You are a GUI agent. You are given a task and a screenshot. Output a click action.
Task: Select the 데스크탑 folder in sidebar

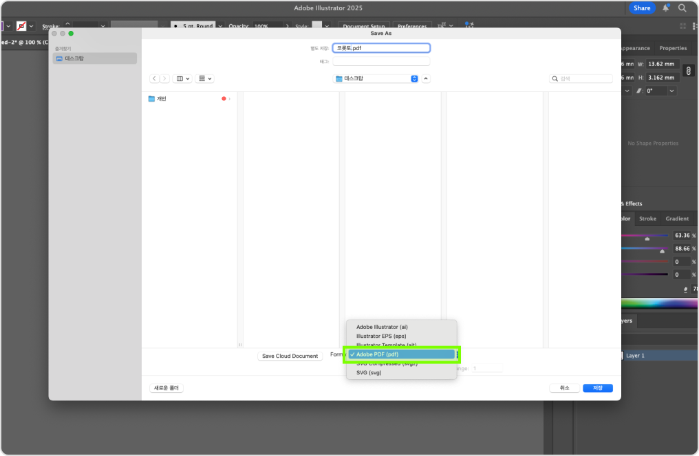click(x=95, y=59)
